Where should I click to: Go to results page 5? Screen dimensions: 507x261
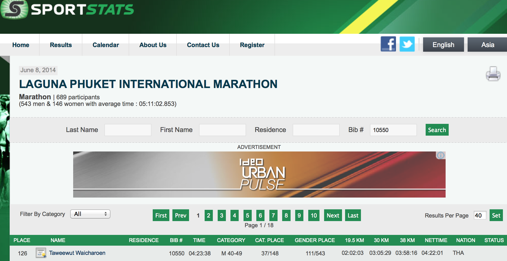[x=247, y=215]
